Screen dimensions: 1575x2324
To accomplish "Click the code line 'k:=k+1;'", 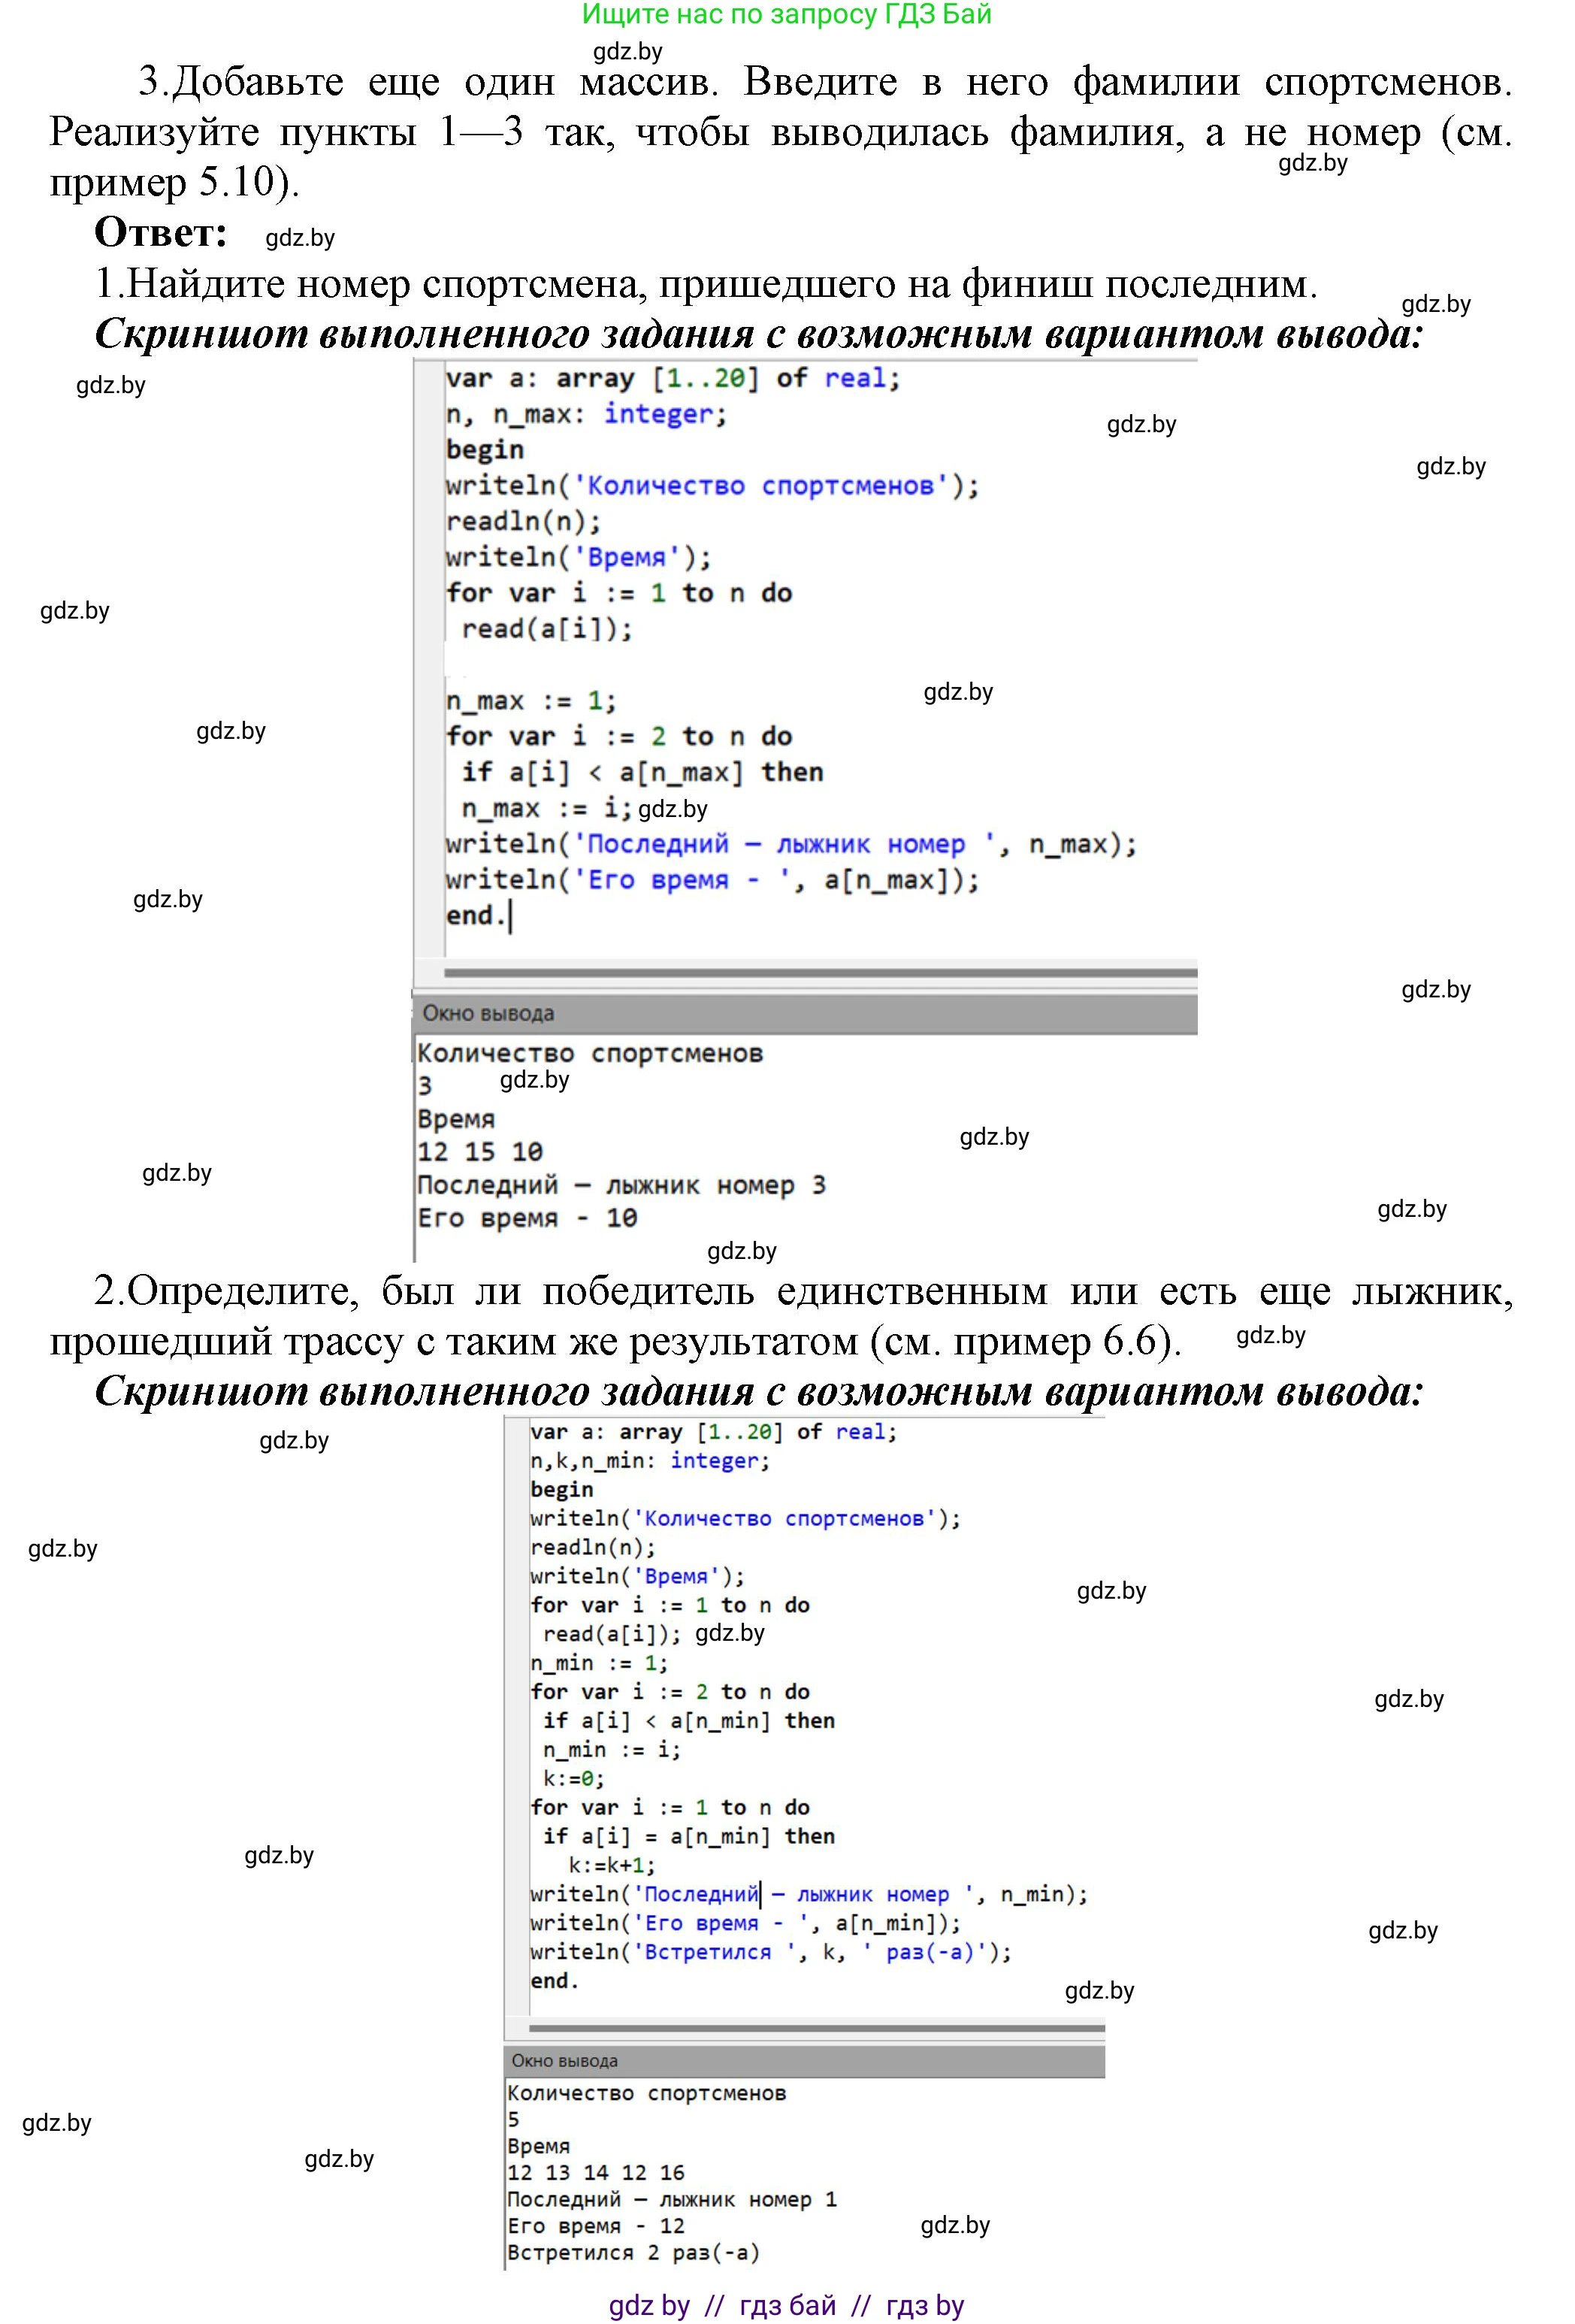I will point(612,1865).
